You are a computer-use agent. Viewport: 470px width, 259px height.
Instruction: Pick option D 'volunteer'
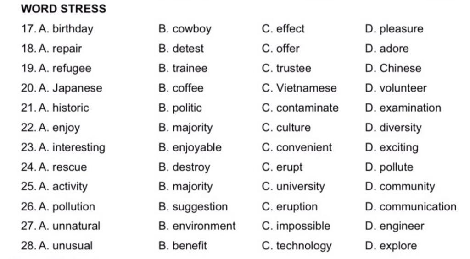(403, 88)
